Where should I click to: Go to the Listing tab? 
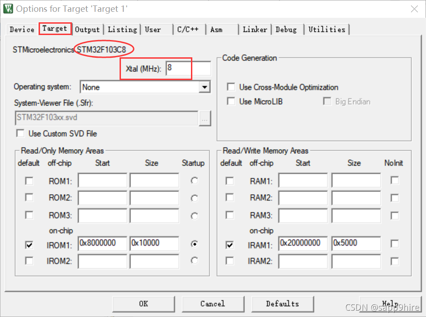pos(122,30)
